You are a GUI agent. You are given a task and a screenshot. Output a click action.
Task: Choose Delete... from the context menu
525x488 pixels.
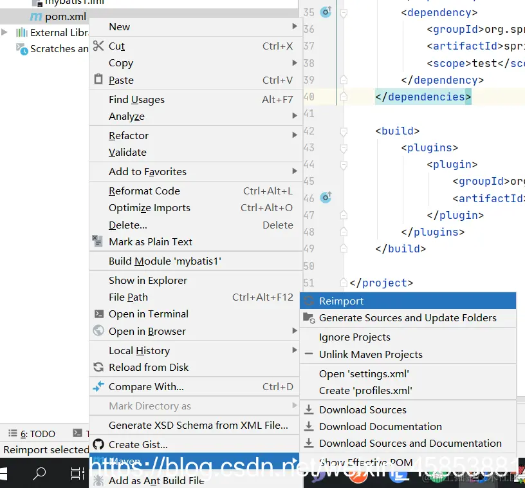(x=196, y=225)
